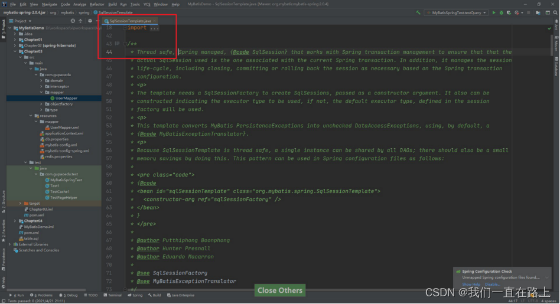Open the TODO tool window tab

point(91,295)
